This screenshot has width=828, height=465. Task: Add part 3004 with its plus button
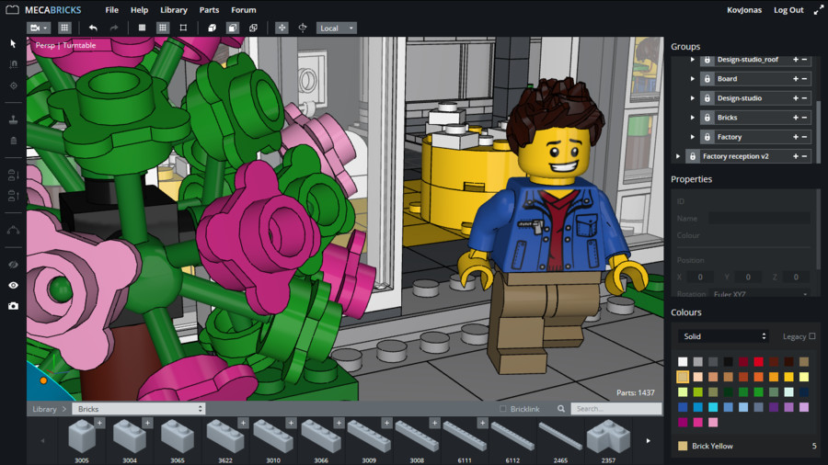tap(147, 423)
